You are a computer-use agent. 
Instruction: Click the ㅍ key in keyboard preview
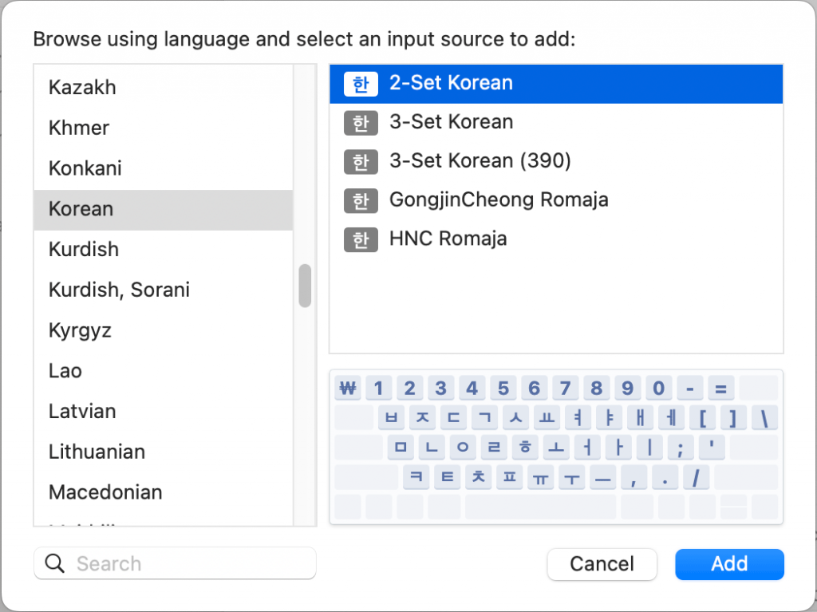(x=510, y=477)
